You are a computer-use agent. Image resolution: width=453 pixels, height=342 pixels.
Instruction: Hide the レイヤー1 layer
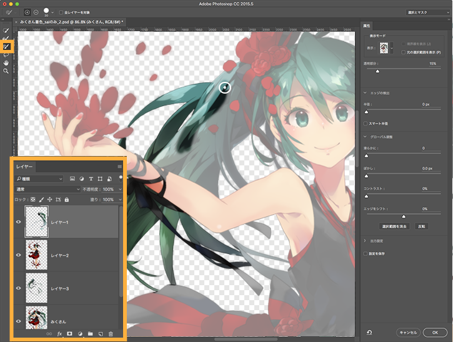tap(19, 222)
